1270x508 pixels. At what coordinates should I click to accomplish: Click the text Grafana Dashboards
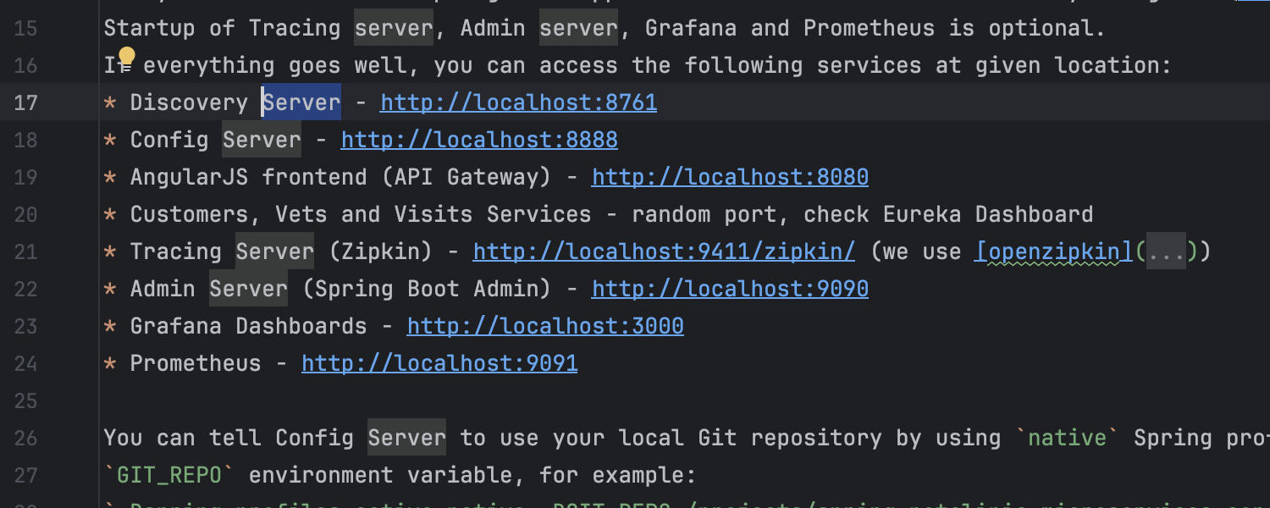pos(248,326)
